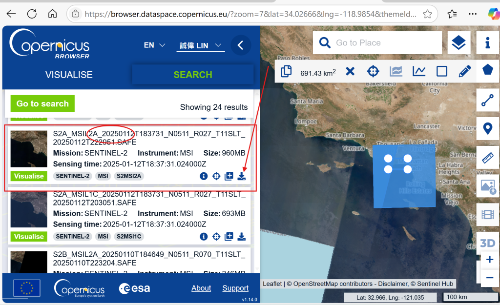Select the ruler measure tool
500x305 pixels.
coord(488,158)
